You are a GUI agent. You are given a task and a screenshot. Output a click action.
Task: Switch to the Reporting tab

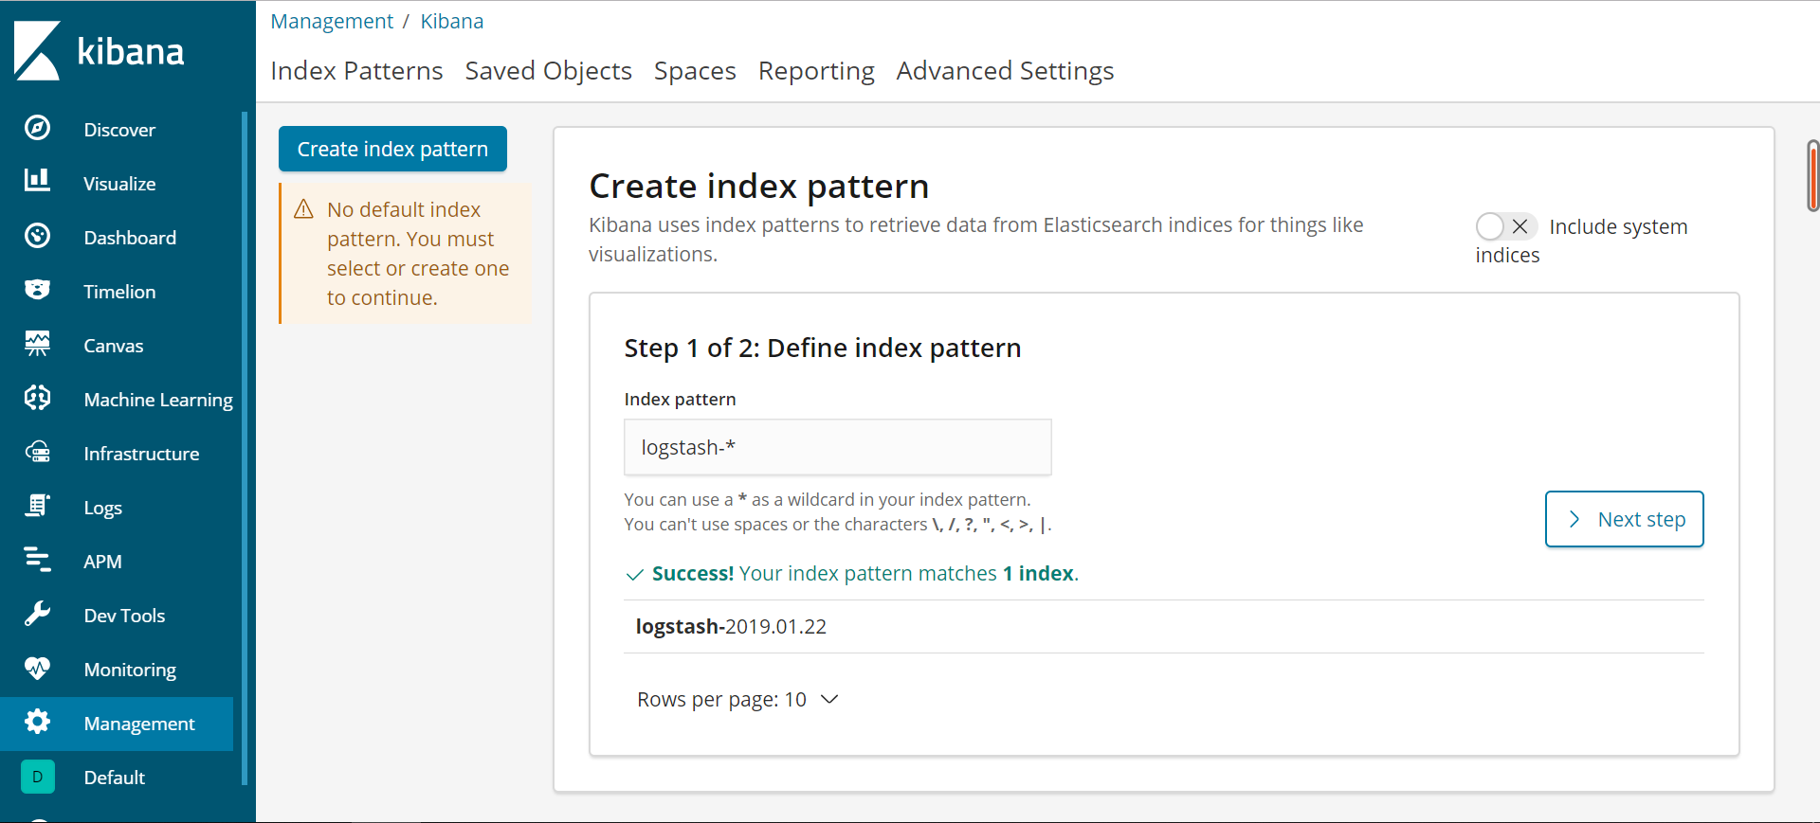click(816, 71)
